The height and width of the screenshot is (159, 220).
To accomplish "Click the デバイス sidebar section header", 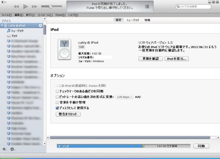I will (x=6, y=21).
